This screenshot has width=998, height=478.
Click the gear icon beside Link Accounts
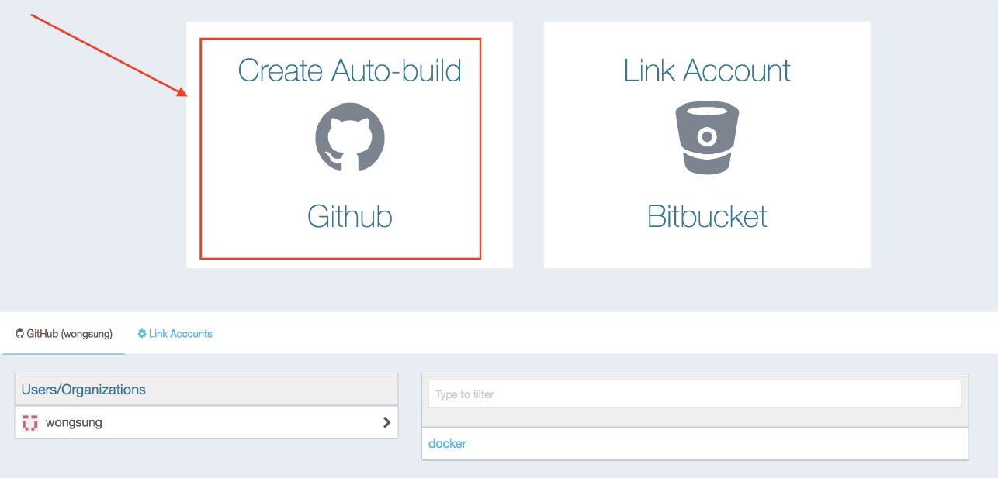[141, 333]
